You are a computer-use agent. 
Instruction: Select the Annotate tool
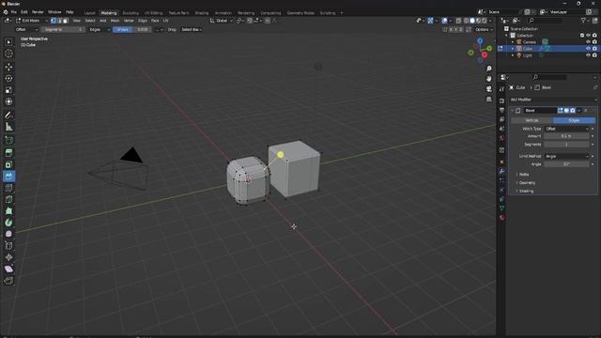pyautogui.click(x=8, y=115)
